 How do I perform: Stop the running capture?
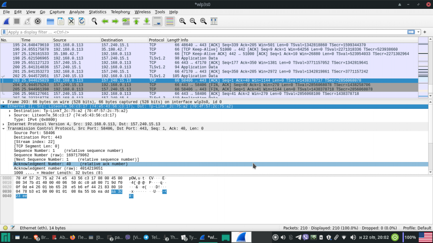[16, 21]
